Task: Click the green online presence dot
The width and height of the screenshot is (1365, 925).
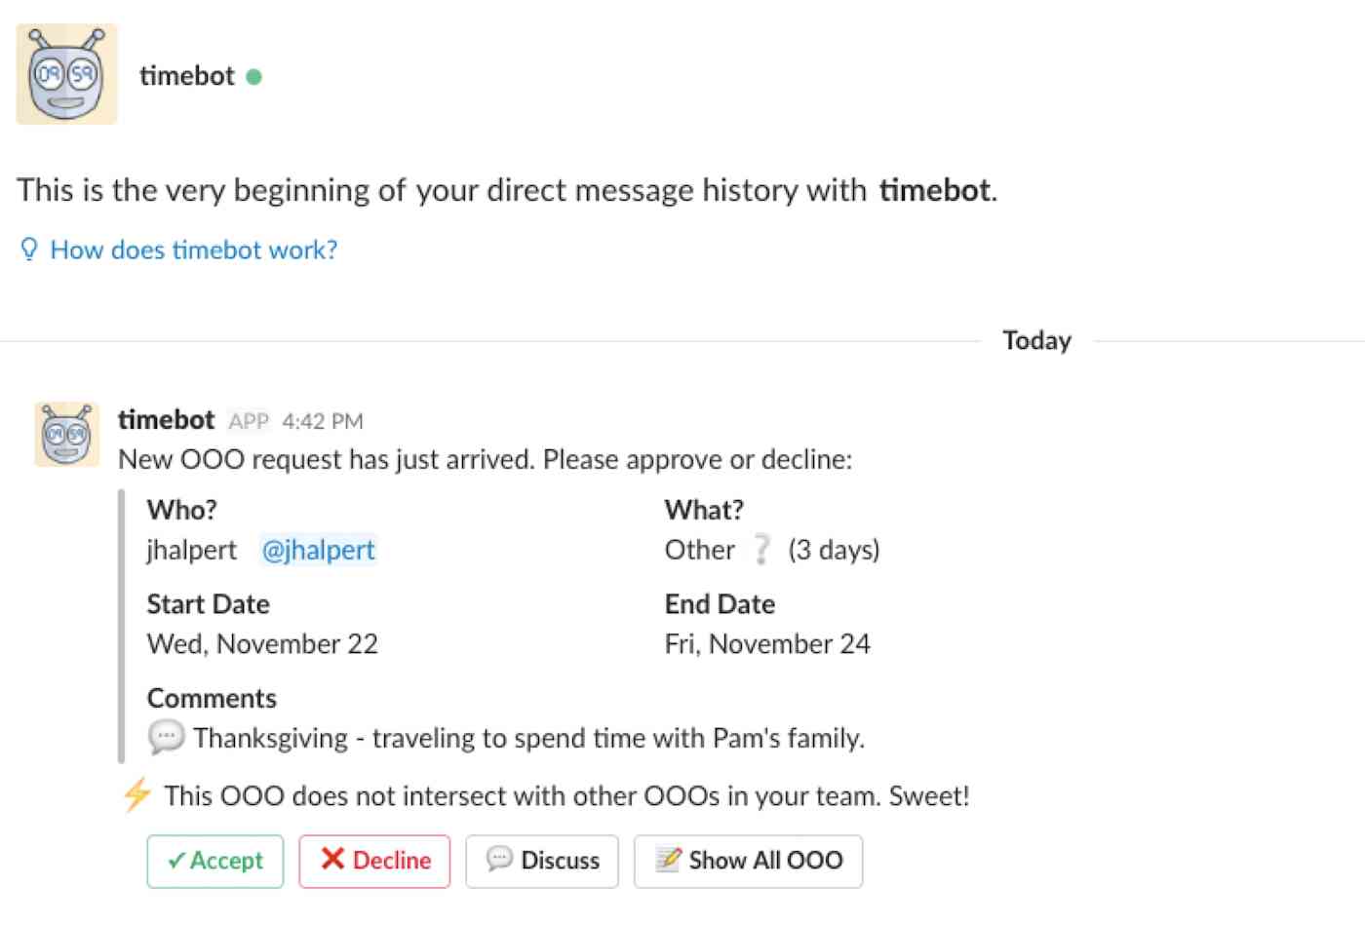Action: [x=254, y=76]
